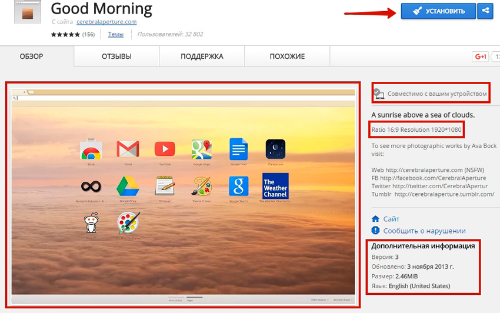Click the Reddit alien icon
This screenshot has width=500, height=313.
(91, 223)
